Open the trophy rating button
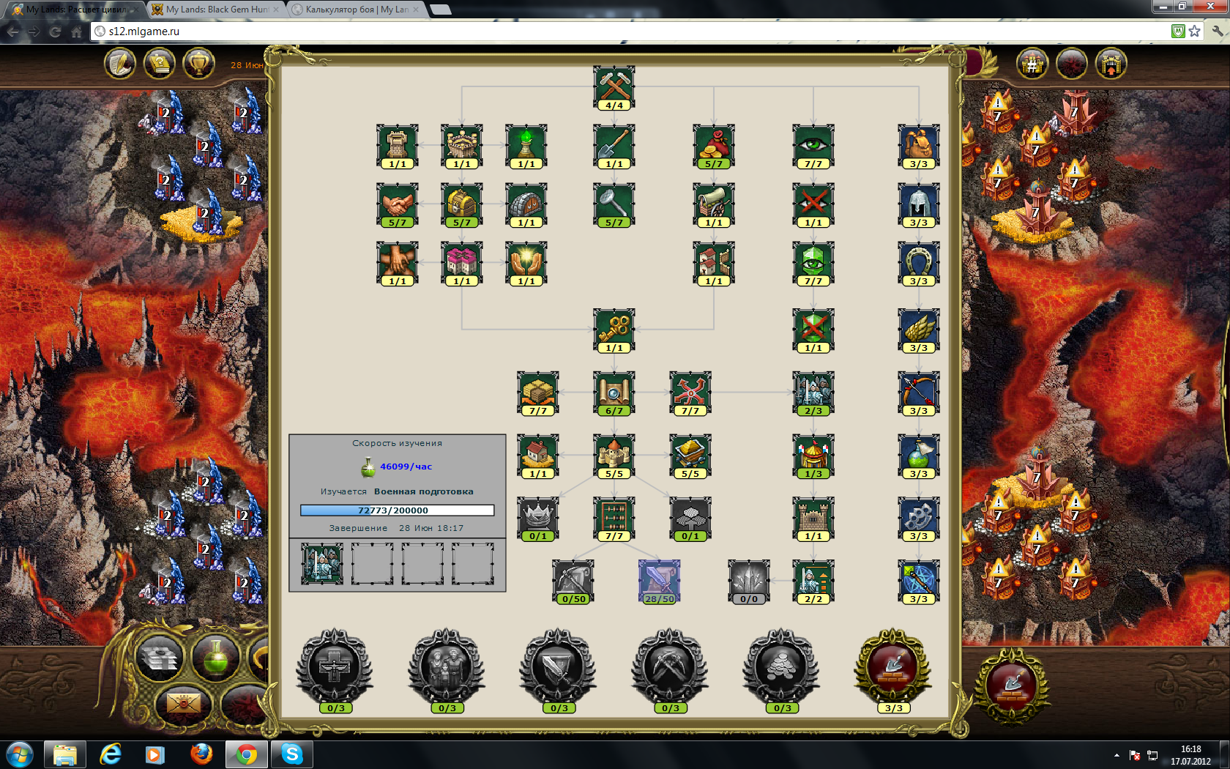The width and height of the screenshot is (1230, 769). pyautogui.click(x=198, y=64)
